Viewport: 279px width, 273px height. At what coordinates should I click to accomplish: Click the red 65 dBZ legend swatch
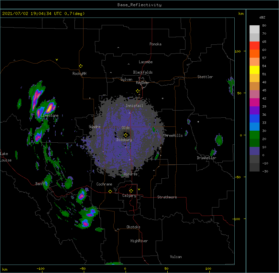point(254,46)
